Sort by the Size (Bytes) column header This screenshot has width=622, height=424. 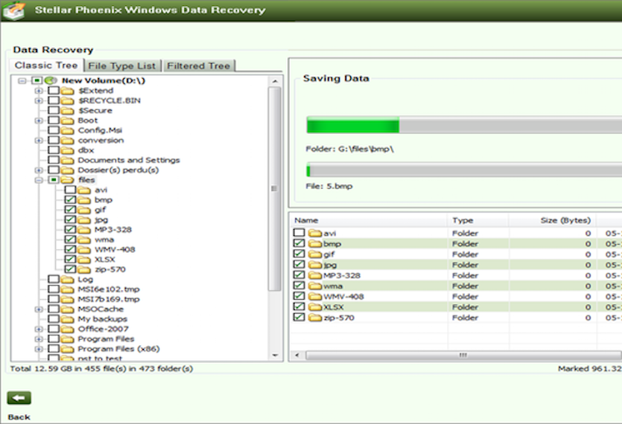pyautogui.click(x=553, y=220)
